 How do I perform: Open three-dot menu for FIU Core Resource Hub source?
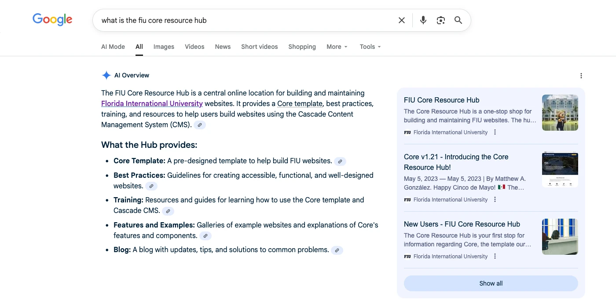click(x=495, y=132)
